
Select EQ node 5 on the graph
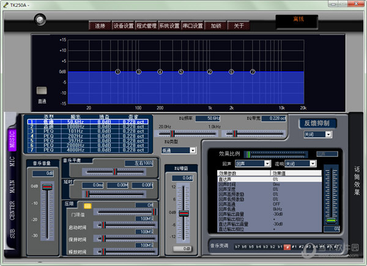point(181,72)
